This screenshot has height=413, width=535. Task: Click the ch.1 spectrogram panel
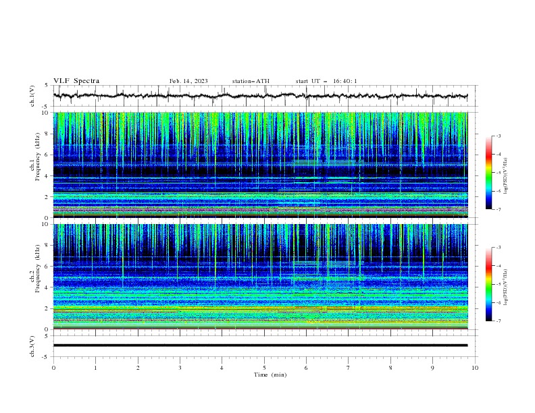click(x=261, y=165)
